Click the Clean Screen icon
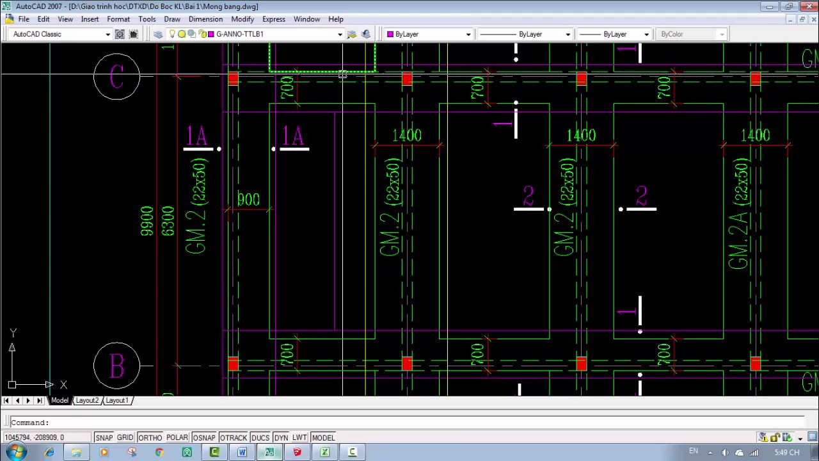 click(812, 438)
